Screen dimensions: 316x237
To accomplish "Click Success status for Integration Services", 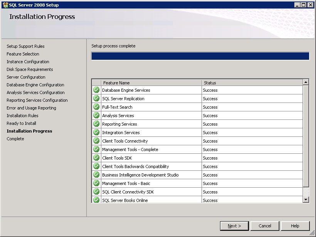I will coord(210,133).
